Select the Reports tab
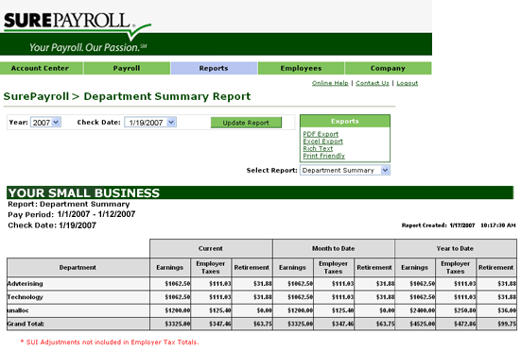 pos(214,68)
